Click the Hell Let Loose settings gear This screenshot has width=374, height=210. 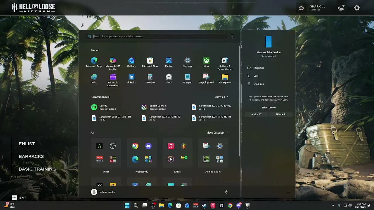(x=357, y=8)
